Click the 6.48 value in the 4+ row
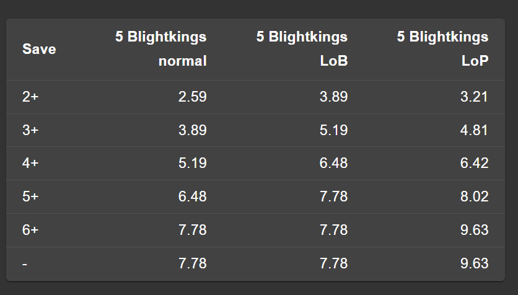518x295 pixels. 333,164
